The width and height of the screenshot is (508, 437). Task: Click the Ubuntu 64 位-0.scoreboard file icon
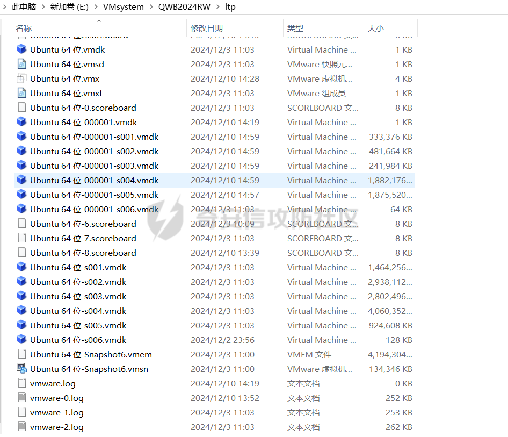pyautogui.click(x=21, y=108)
